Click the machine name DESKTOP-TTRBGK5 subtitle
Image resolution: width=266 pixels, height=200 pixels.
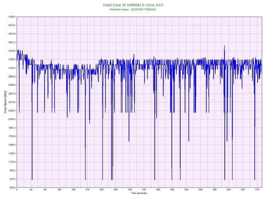(x=133, y=10)
